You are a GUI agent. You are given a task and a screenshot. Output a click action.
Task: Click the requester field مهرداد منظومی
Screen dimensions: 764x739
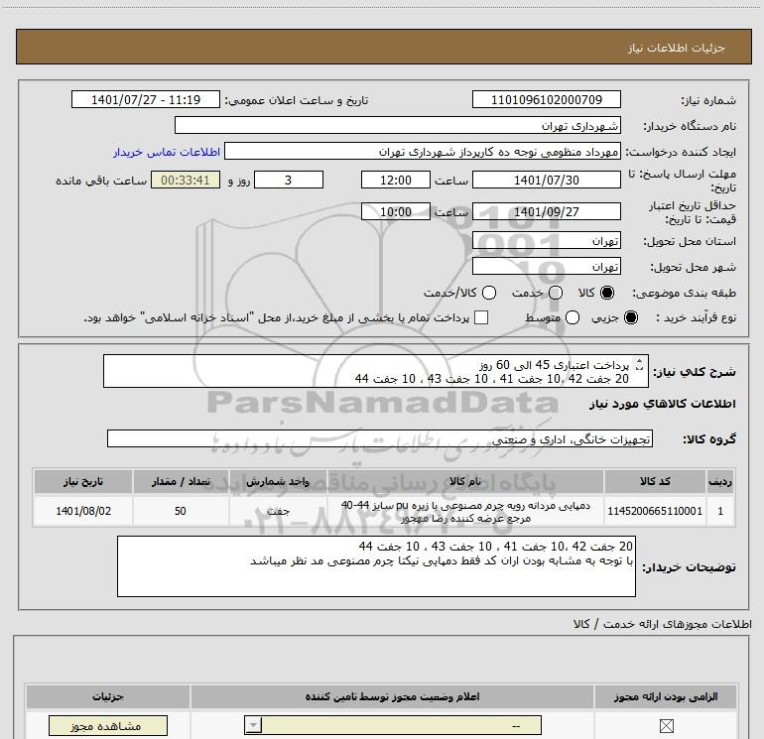[x=423, y=152]
